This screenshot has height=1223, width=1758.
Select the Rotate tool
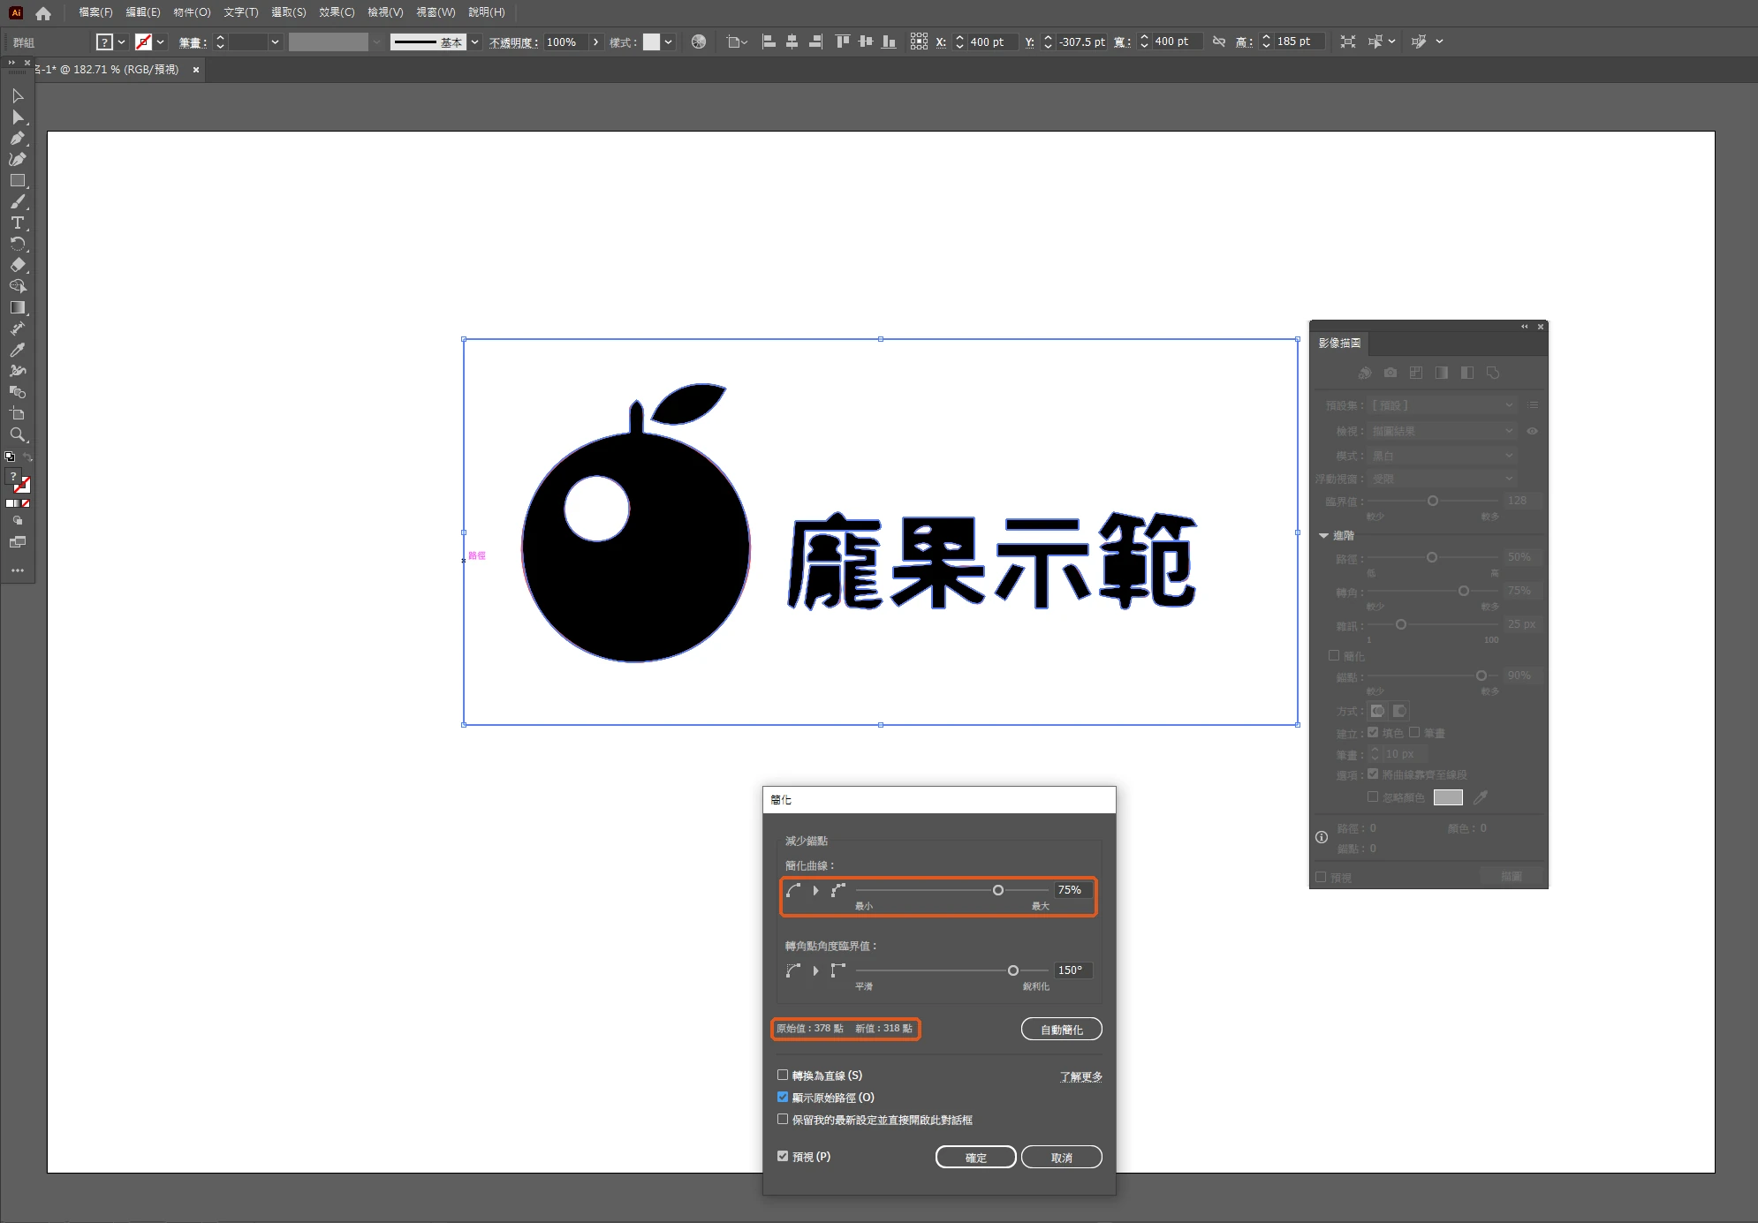pos(17,244)
